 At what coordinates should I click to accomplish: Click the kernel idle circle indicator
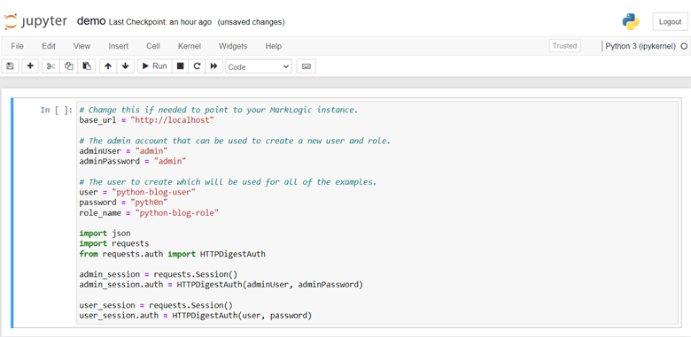pos(684,46)
